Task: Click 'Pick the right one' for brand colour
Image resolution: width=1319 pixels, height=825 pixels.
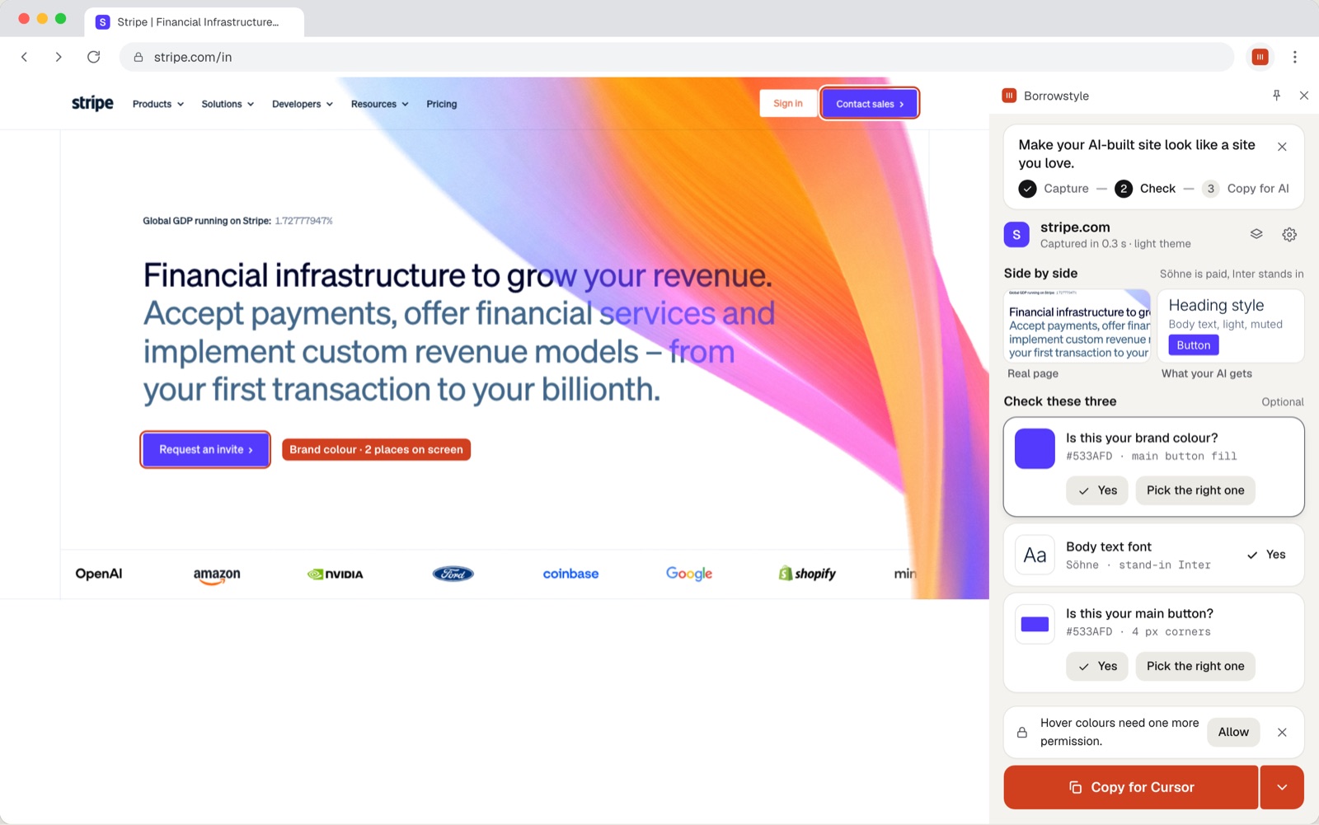Action: (1195, 490)
